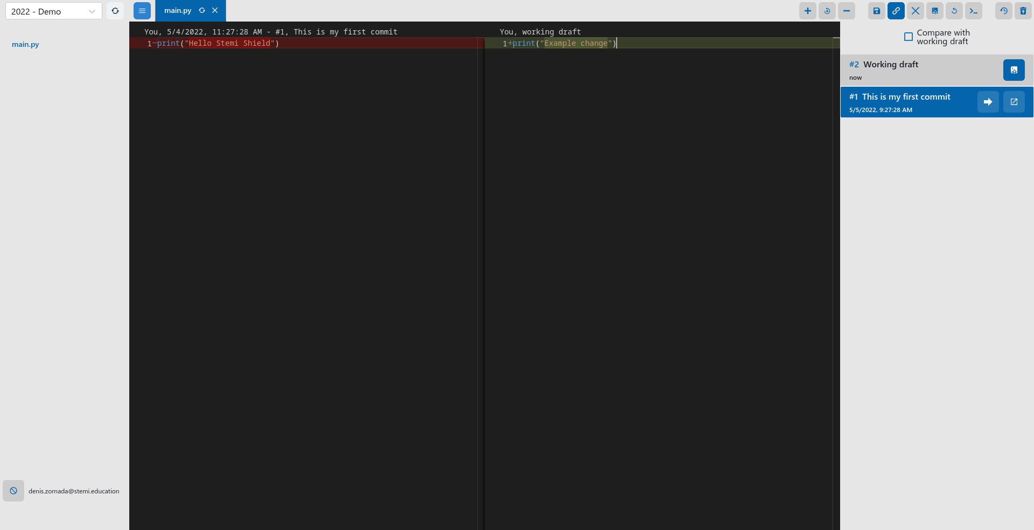
Task: Delete project using the trash icon
Action: pos(1023,11)
